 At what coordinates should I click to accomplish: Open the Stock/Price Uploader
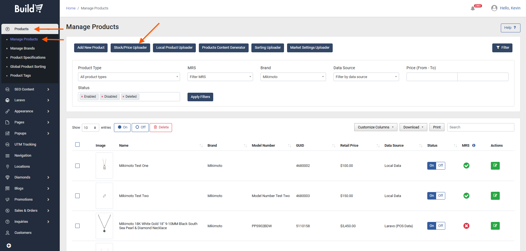(x=130, y=48)
